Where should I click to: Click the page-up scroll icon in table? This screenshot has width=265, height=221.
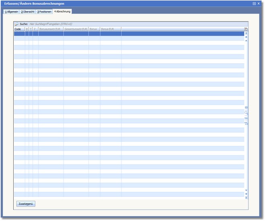click(246, 37)
